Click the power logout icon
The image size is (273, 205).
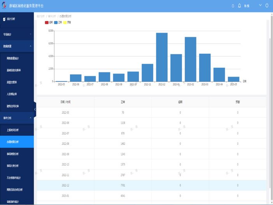point(267,5)
